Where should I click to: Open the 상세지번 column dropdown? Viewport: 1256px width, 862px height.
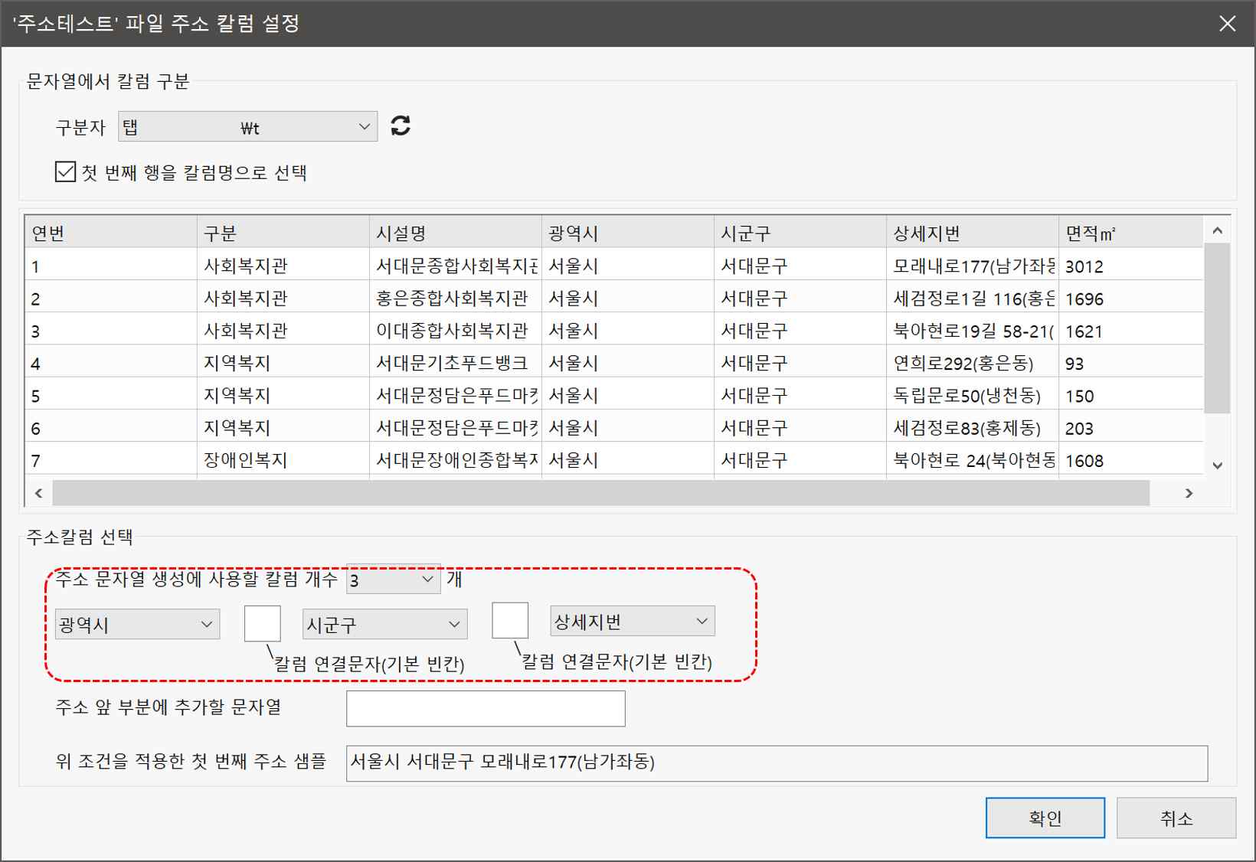click(x=633, y=622)
